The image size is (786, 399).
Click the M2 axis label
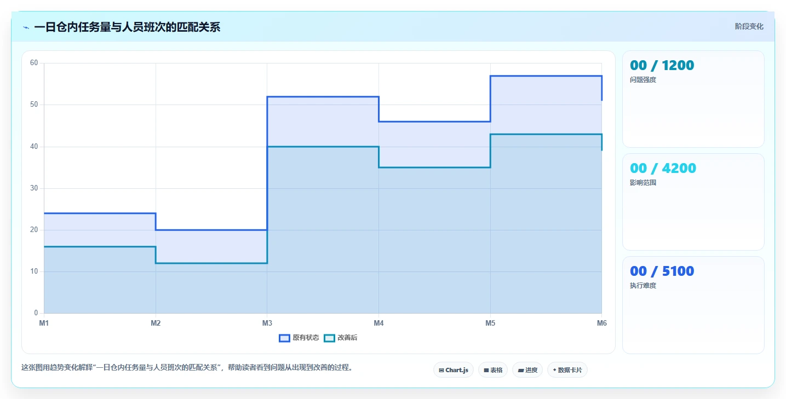pyautogui.click(x=156, y=323)
